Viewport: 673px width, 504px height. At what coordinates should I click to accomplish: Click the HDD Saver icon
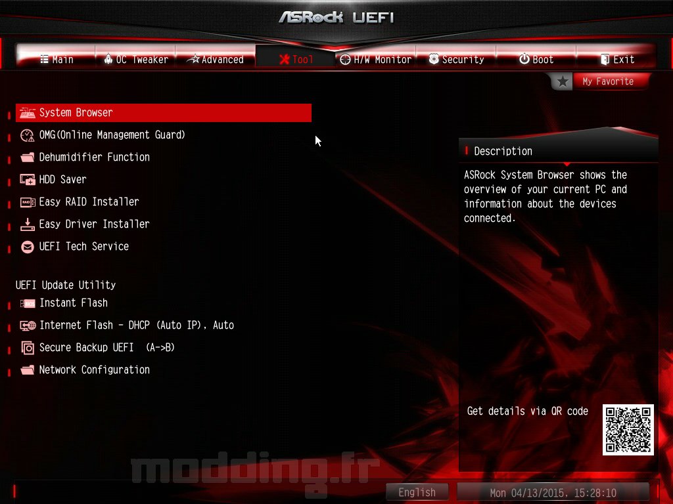point(28,180)
